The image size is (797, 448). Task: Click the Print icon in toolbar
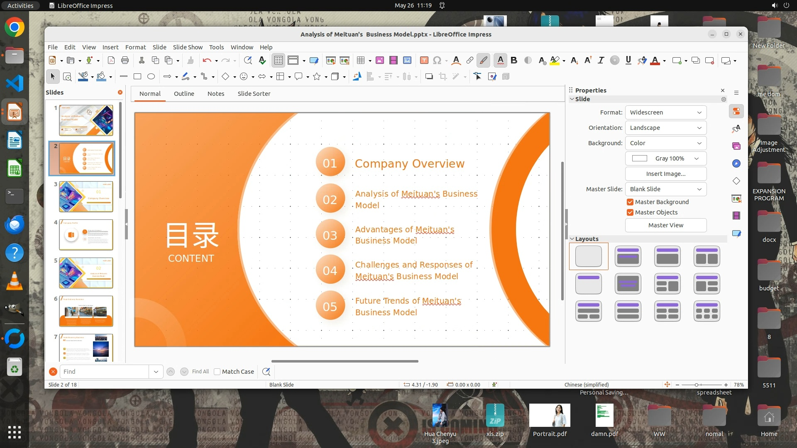(x=125, y=61)
